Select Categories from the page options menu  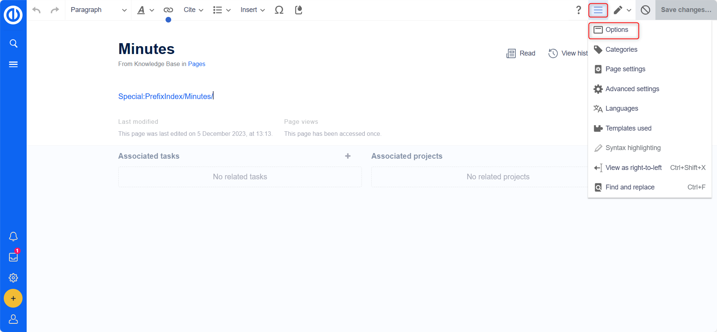pyautogui.click(x=621, y=50)
